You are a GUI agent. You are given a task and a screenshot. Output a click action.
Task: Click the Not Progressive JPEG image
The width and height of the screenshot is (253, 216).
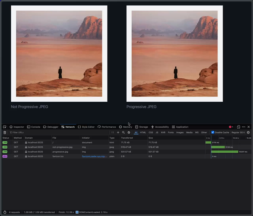[59, 53]
